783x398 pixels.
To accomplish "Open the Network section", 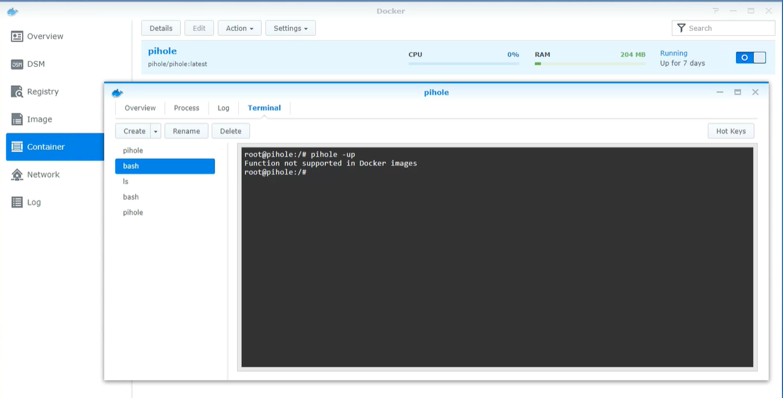I will pyautogui.click(x=16, y=174).
